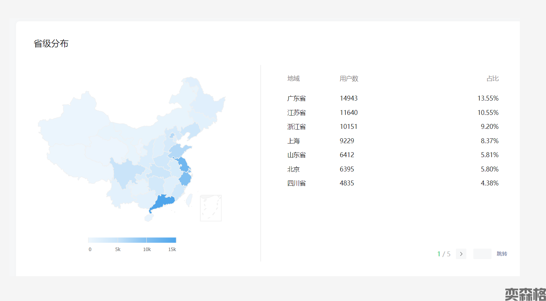The image size is (546, 301).
Task: Click the 用户数 column header
Action: click(x=349, y=79)
